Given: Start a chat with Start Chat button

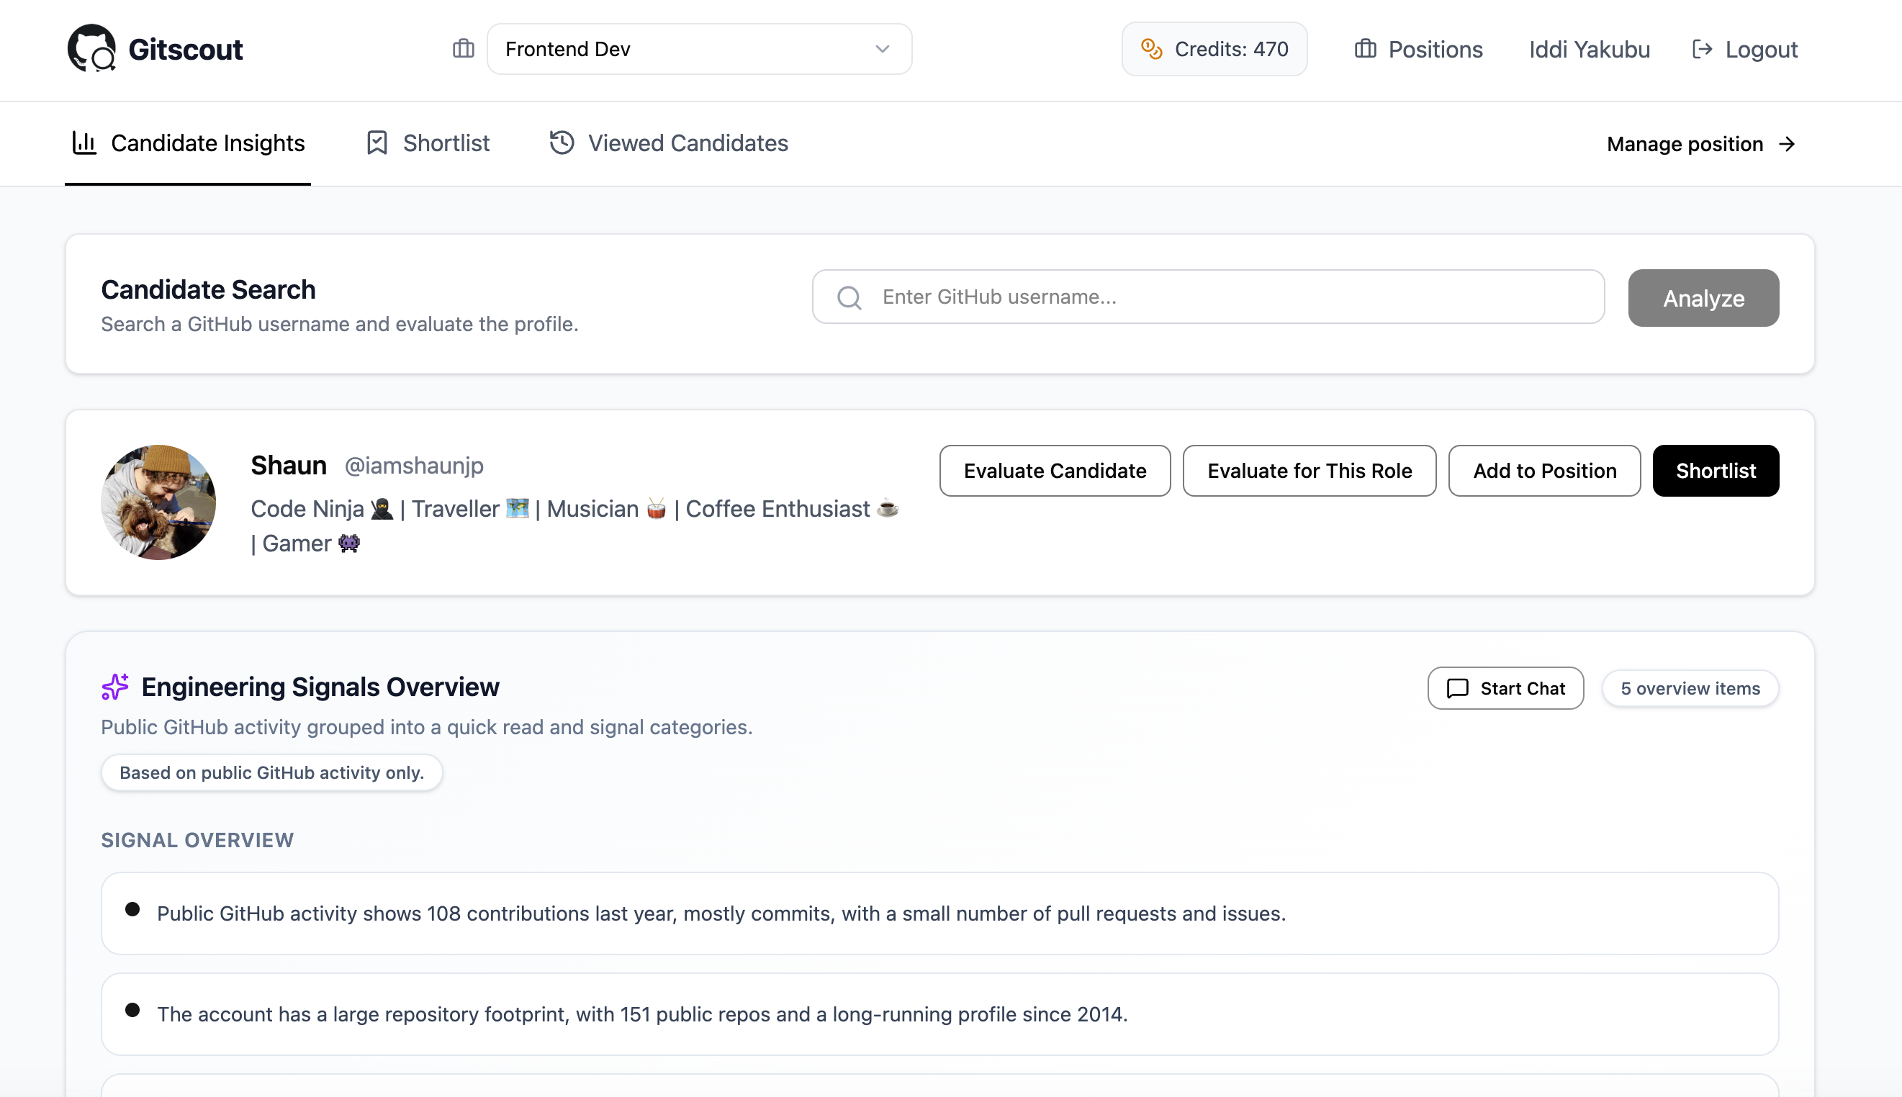Looking at the screenshot, I should 1505,688.
